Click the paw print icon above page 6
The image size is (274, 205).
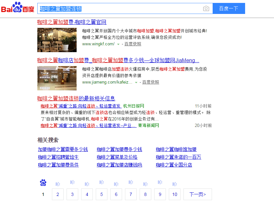pyautogui.click(x=116, y=184)
